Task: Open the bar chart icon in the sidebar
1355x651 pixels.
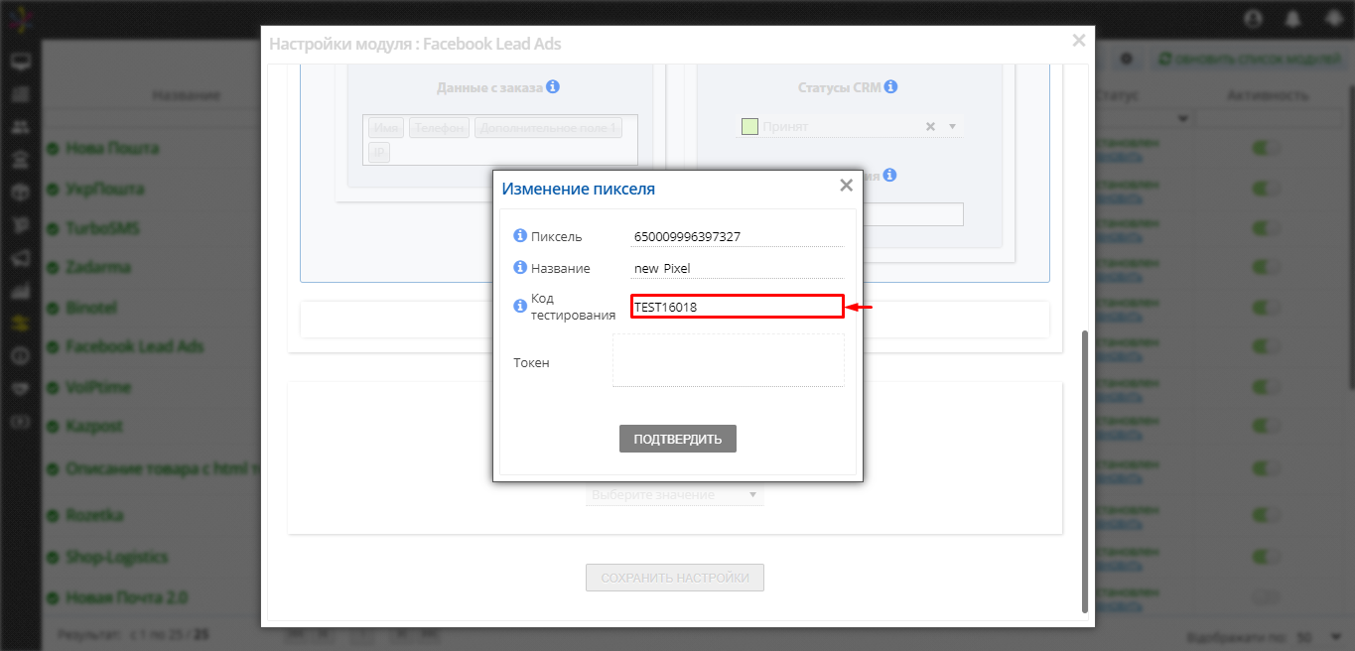Action: (20, 291)
